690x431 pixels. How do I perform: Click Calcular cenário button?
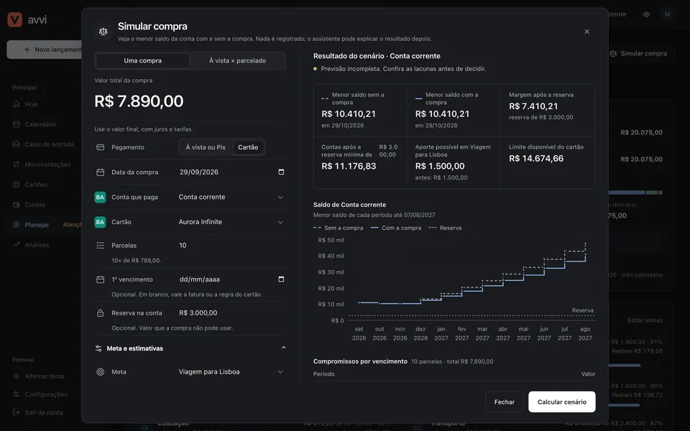click(x=562, y=402)
